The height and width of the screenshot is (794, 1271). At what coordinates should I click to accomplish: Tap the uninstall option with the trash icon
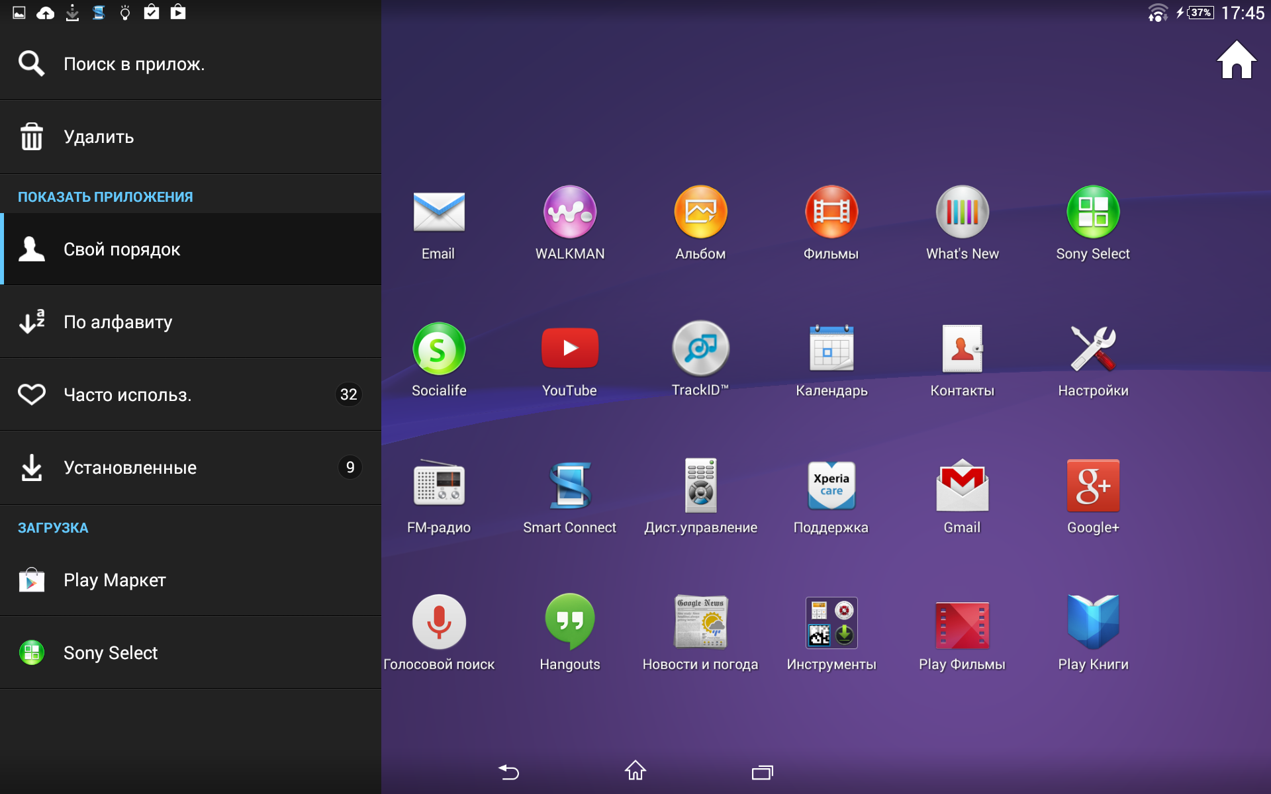click(191, 137)
